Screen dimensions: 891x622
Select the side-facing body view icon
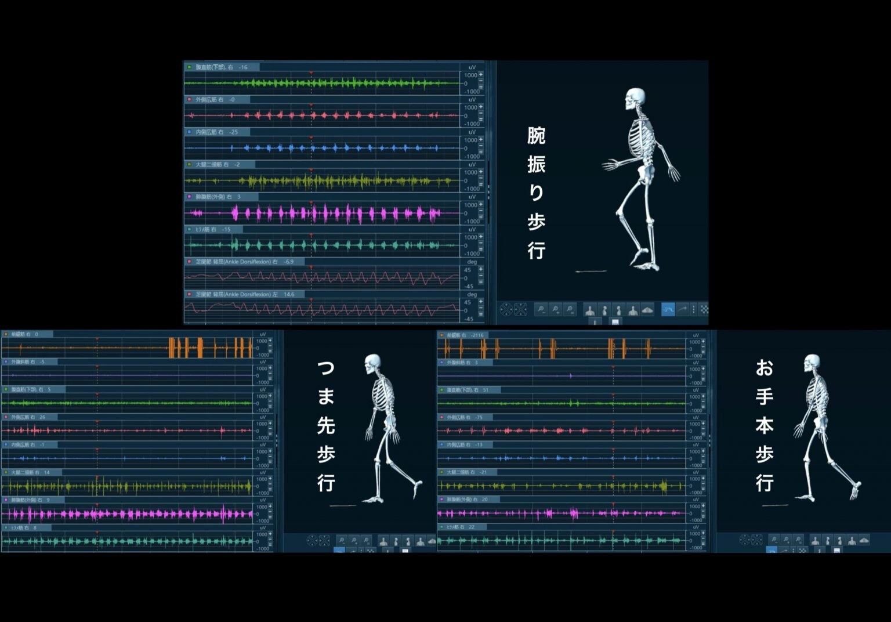tap(604, 310)
